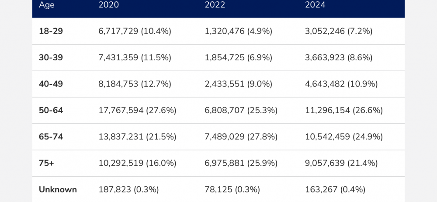Click the 4,643,482 (10.9%) cell

pyautogui.click(x=342, y=84)
